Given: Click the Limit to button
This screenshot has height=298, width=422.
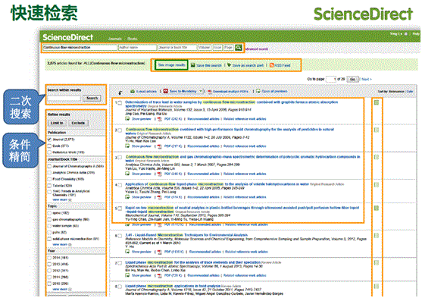Looking at the screenshot, I should pos(57,123).
